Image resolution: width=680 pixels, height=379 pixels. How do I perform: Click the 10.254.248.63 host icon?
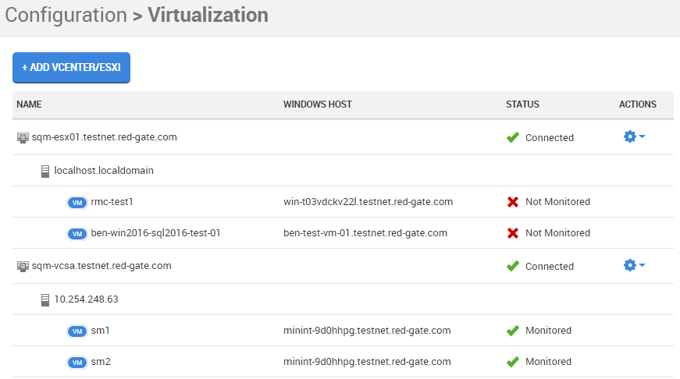pyautogui.click(x=45, y=299)
